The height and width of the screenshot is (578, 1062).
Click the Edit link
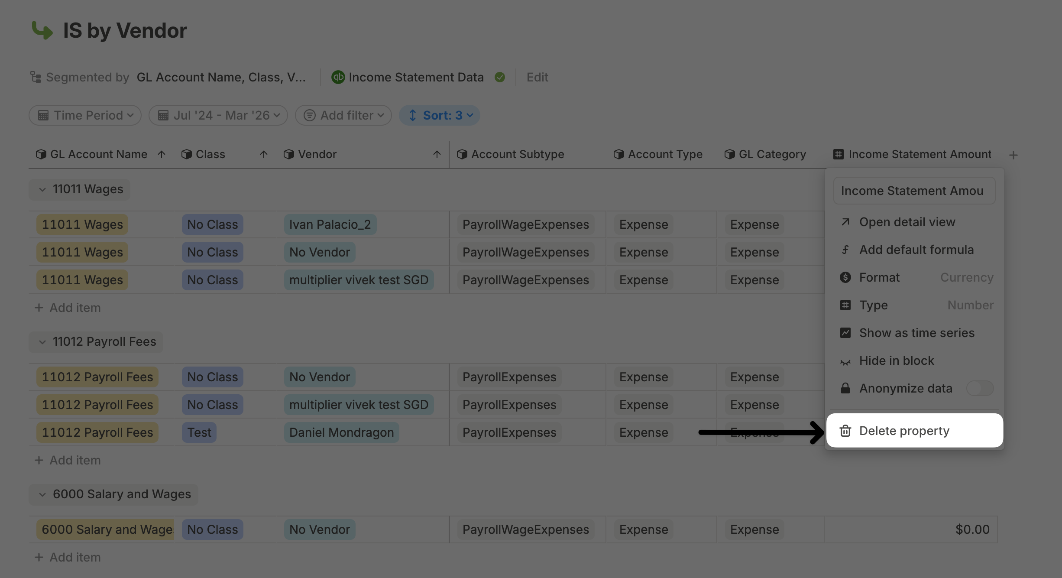[x=537, y=77]
